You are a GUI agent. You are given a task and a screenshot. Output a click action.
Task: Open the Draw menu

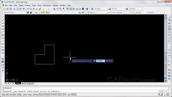click(40, 5)
